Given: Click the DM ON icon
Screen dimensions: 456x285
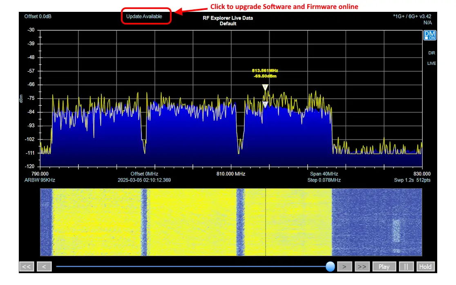Looking at the screenshot, I should (430, 35).
